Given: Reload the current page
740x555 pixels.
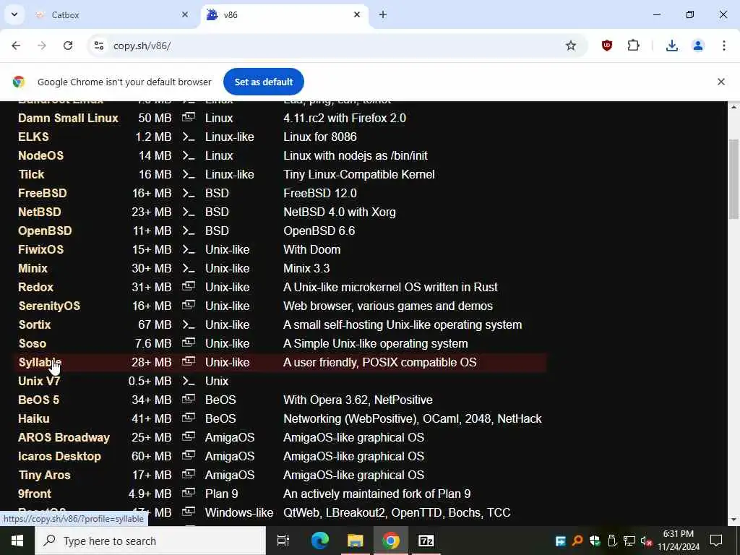Looking at the screenshot, I should (68, 46).
